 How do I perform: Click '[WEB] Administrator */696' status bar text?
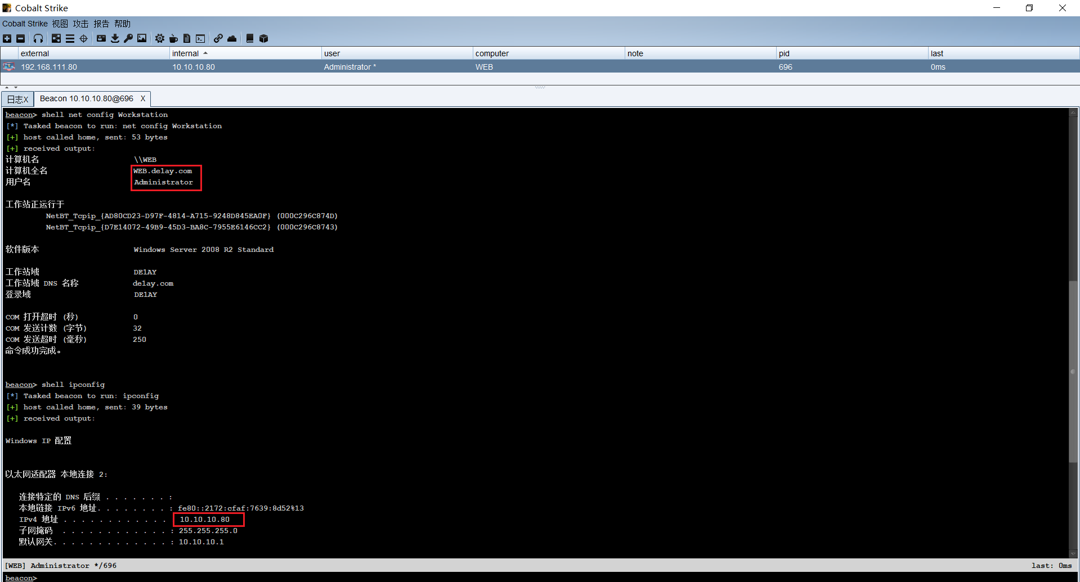coord(61,566)
